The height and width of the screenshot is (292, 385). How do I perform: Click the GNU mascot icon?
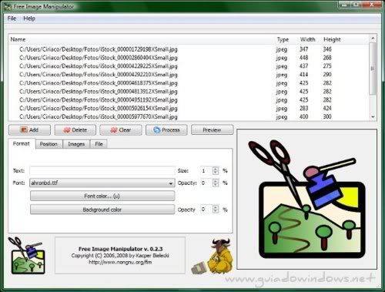tap(213, 257)
